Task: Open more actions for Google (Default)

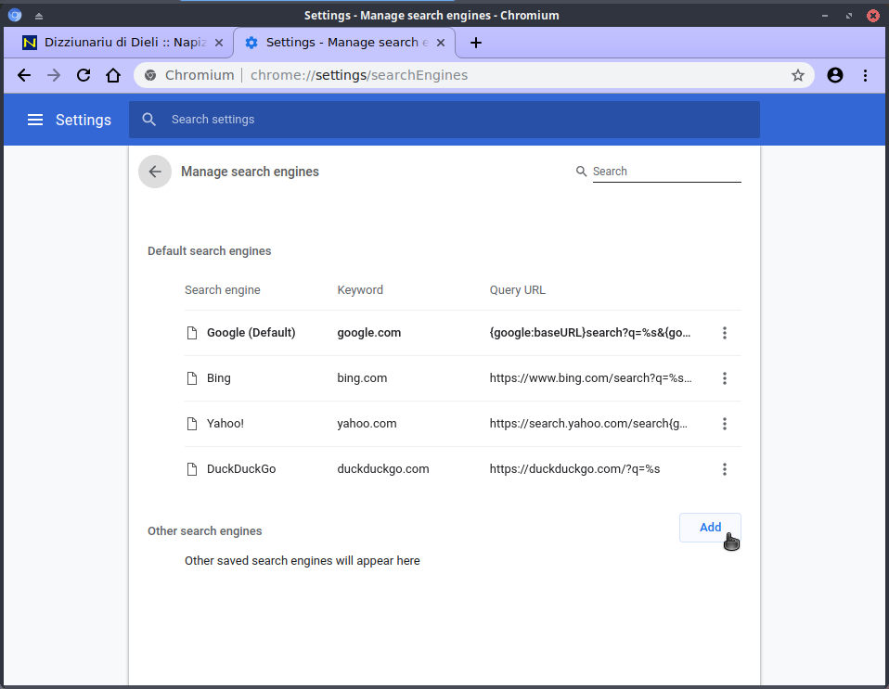Action: (x=724, y=333)
